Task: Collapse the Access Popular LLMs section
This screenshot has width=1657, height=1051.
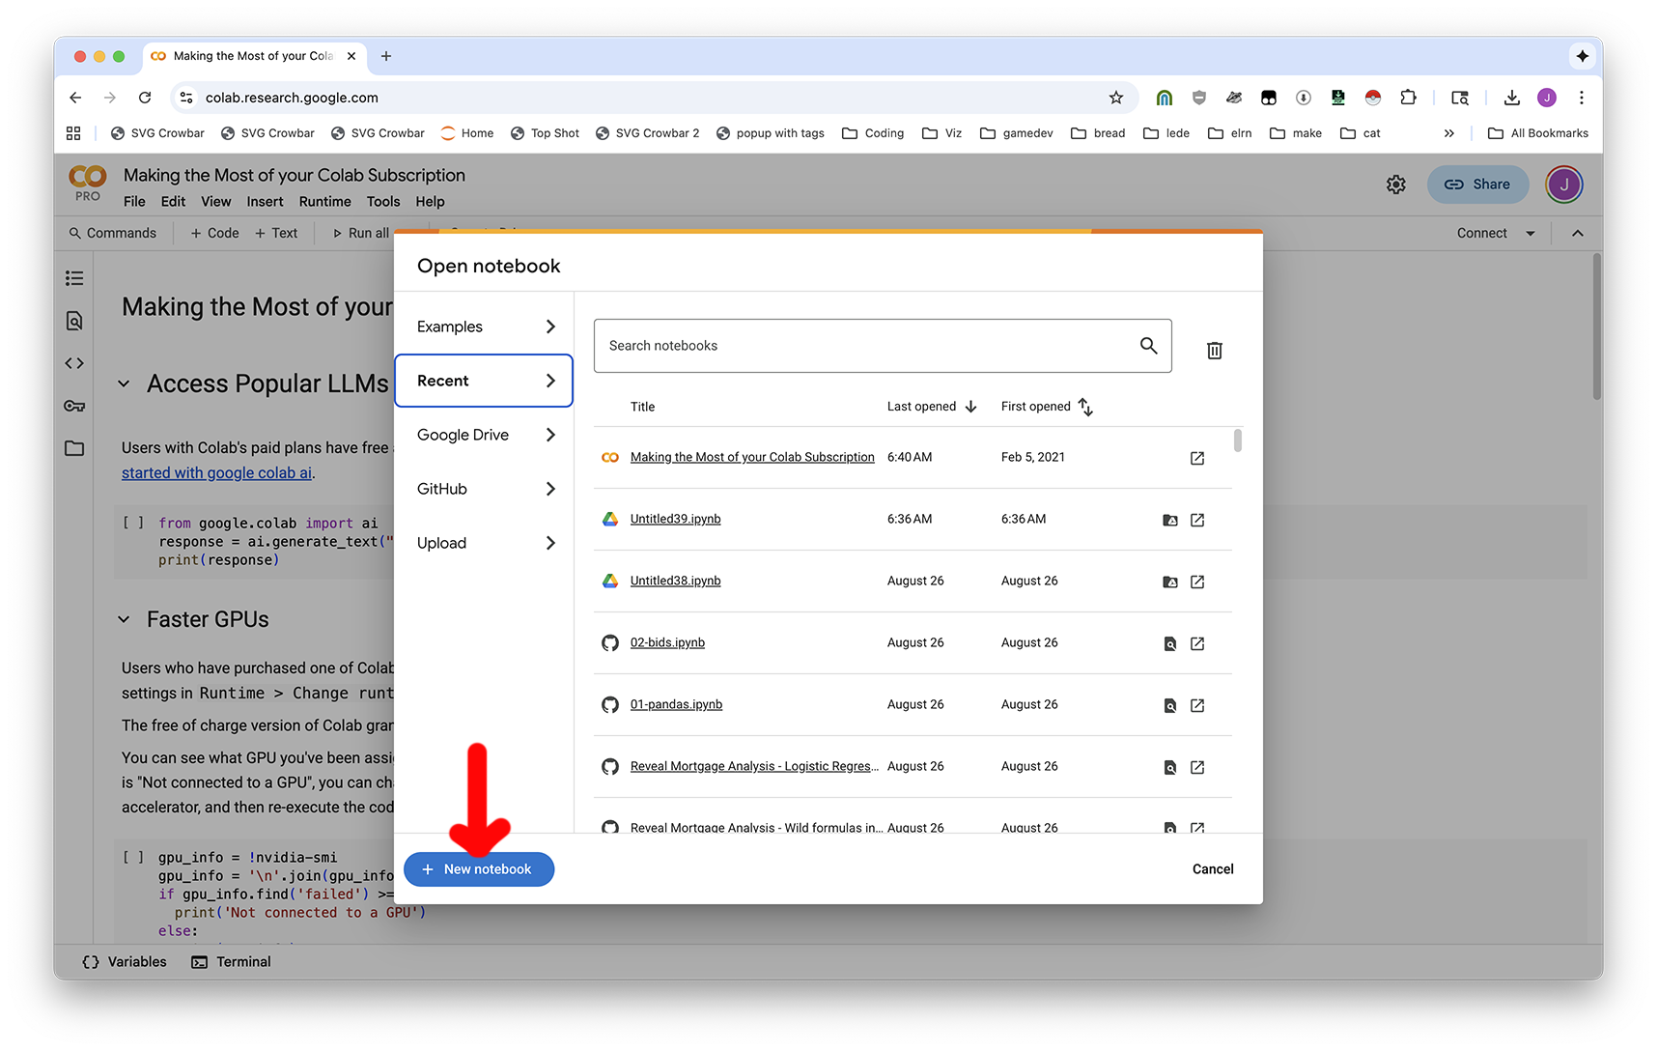Action: (x=124, y=383)
